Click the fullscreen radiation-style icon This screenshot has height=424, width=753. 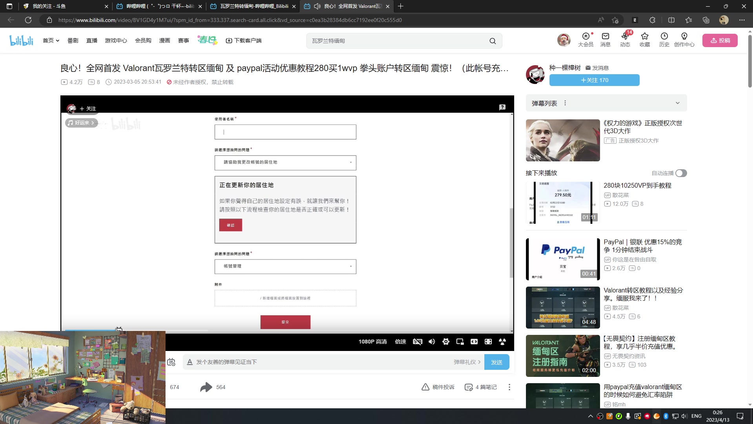coord(502,342)
